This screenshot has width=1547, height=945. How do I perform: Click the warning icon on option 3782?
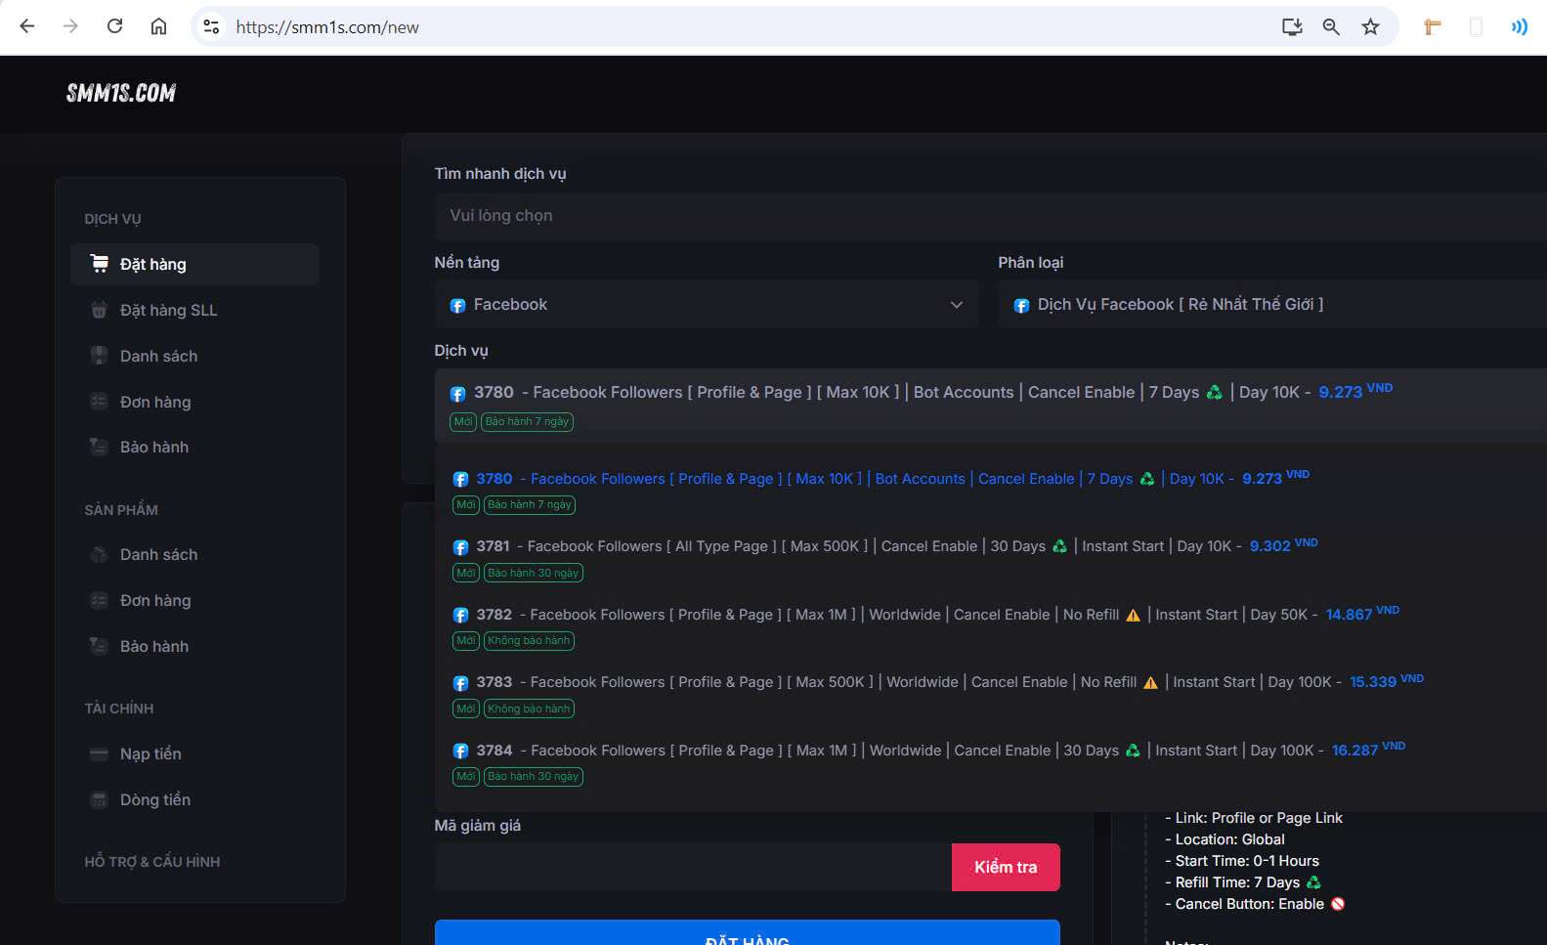tap(1133, 615)
